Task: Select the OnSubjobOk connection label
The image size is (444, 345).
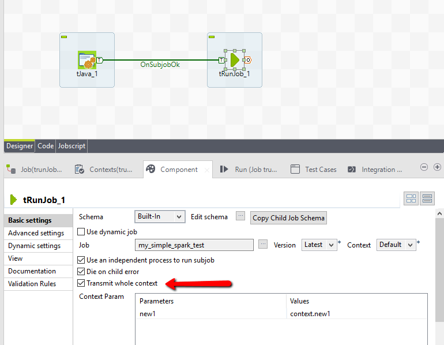Action: [x=160, y=65]
